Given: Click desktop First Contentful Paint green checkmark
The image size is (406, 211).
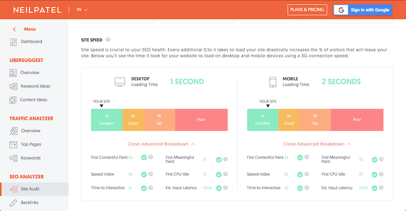Looking at the screenshot, I should (x=144, y=157).
